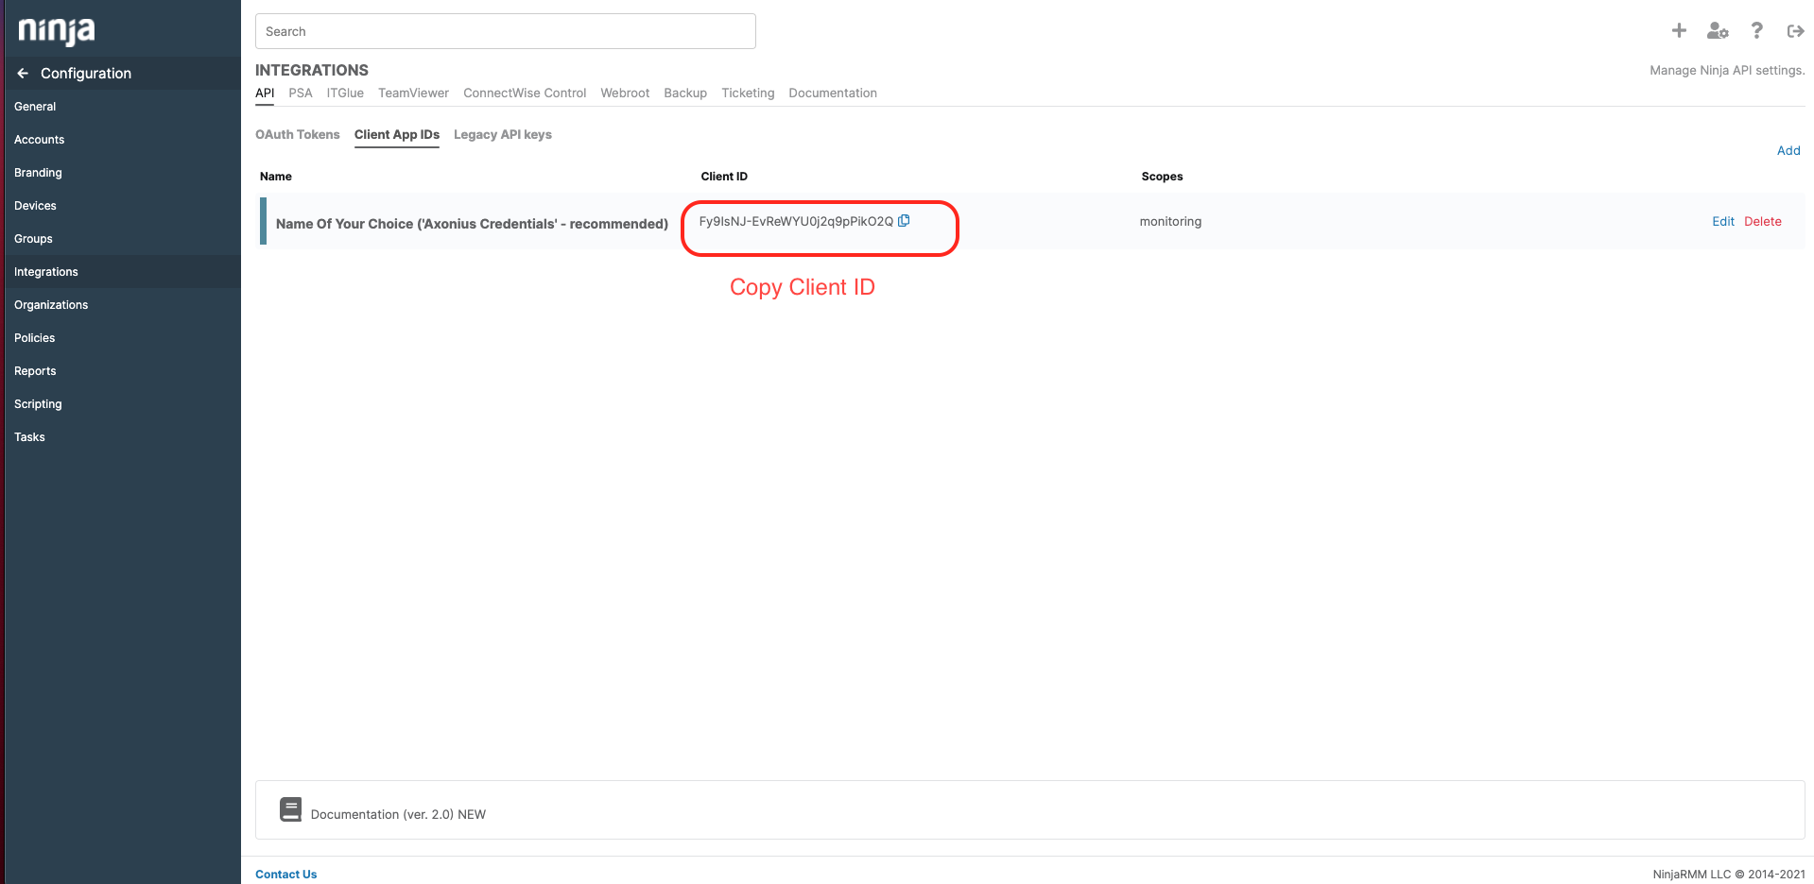Click the Ninja logo
1814x884 pixels.
click(57, 31)
